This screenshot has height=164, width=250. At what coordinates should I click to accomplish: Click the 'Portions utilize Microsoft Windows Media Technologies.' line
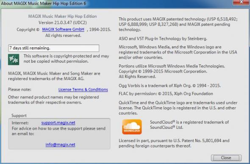(172, 66)
